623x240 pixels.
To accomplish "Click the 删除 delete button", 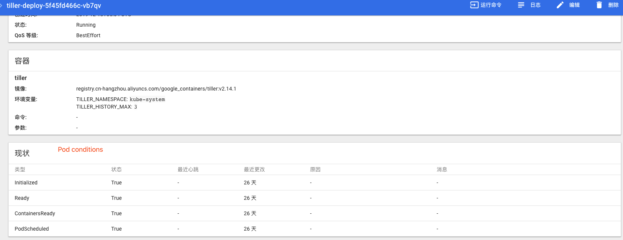I will click(613, 5).
